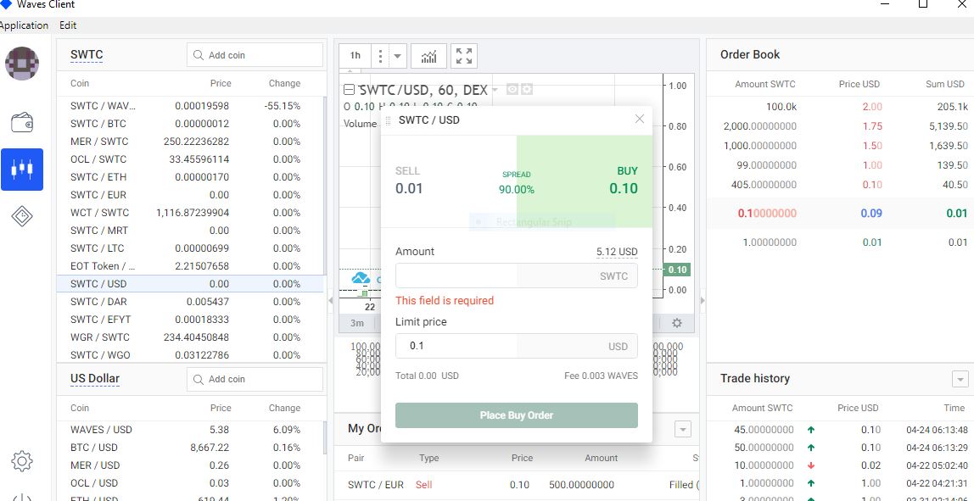The image size is (974, 501).
Task: Open chart indicators icon
Action: pos(428,56)
